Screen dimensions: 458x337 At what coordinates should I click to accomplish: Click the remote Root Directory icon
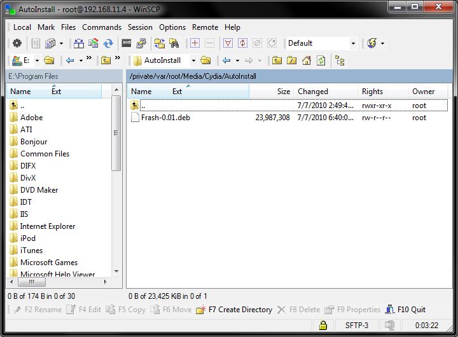[291, 60]
